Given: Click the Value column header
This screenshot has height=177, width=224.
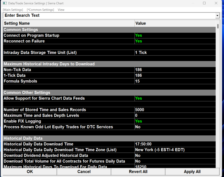Looking at the screenshot, I should [x=175, y=23].
